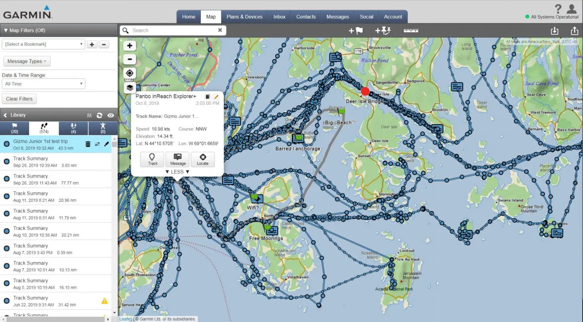Click the popup's device color square icon

click(x=207, y=97)
